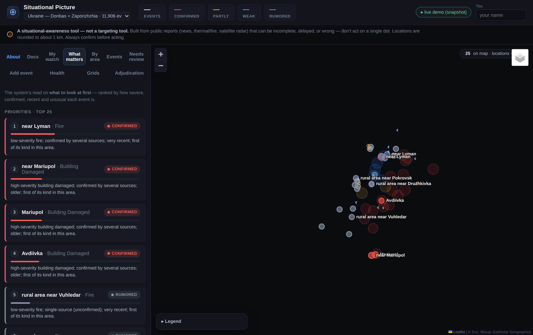
Task: Open priority 4 Avdiivka Building Damaged card
Action: [x=75, y=264]
